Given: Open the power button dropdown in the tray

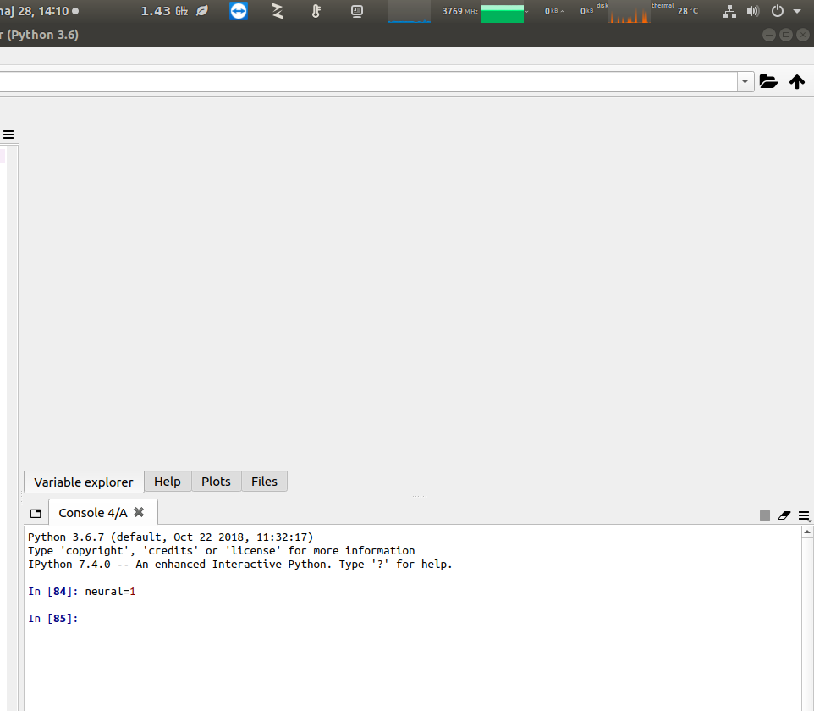Looking at the screenshot, I should coord(778,11).
